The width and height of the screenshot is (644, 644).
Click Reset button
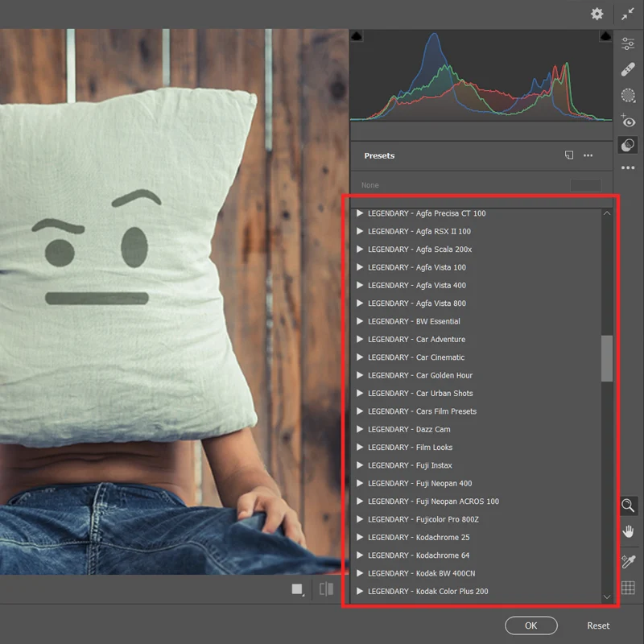point(598,625)
